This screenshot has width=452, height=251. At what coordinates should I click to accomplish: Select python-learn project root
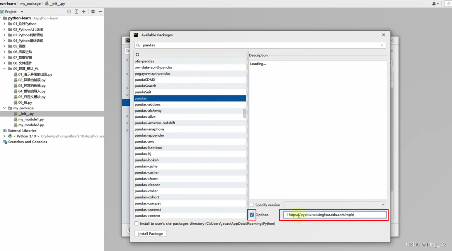pos(19,18)
